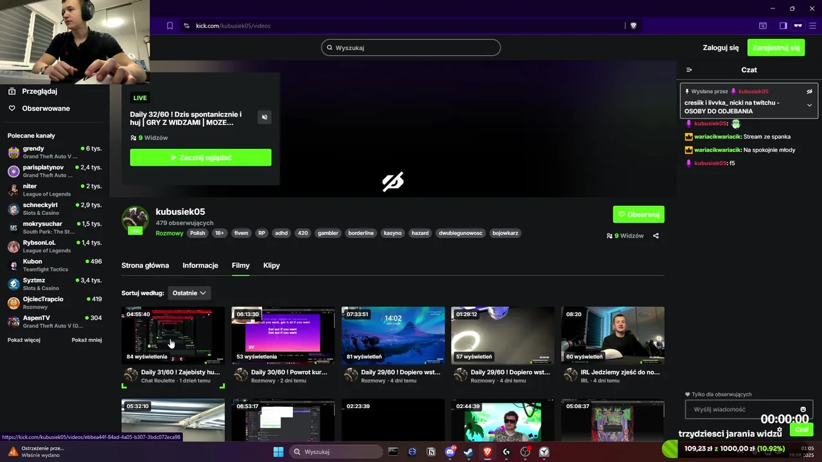The image size is (822, 462).
Task: Click the green Zarejestruj się button
Action: [776, 47]
